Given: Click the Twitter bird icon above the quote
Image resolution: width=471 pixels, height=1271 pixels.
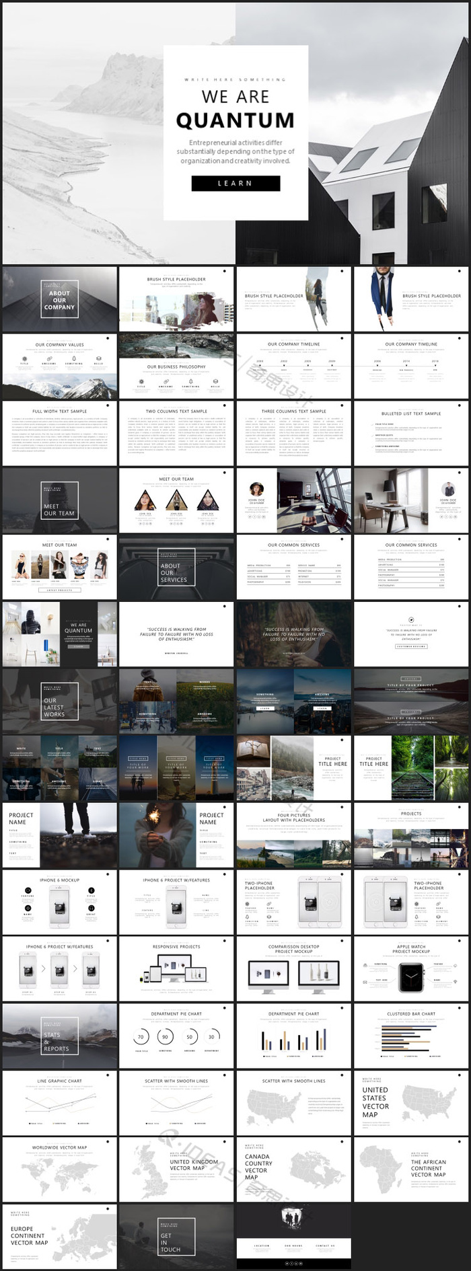Looking at the screenshot, I should 411,619.
